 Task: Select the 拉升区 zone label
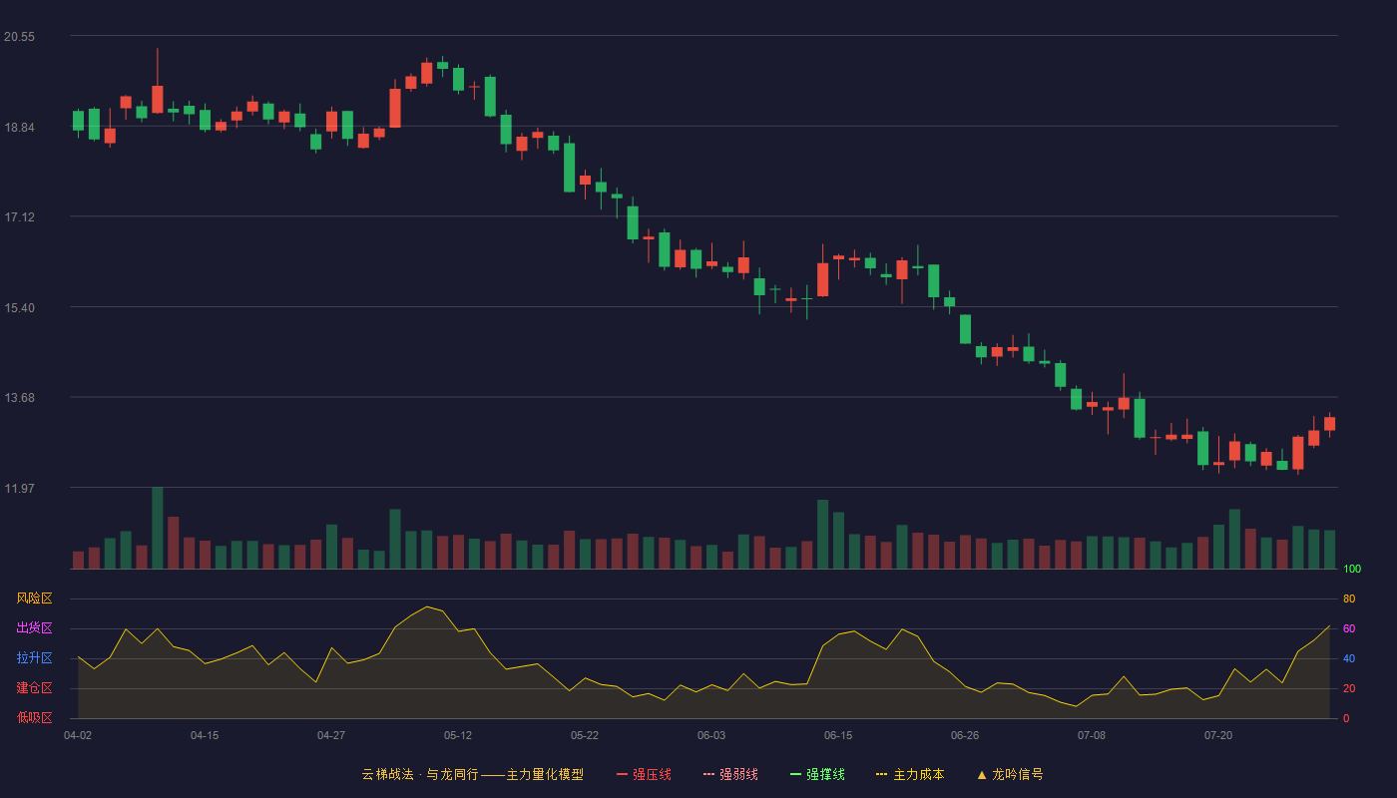point(35,658)
